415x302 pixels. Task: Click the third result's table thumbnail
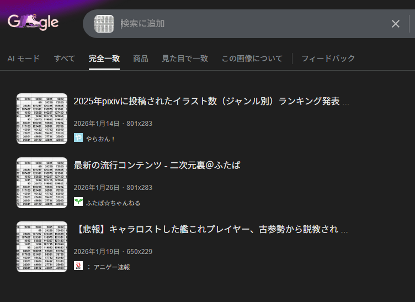point(42,247)
